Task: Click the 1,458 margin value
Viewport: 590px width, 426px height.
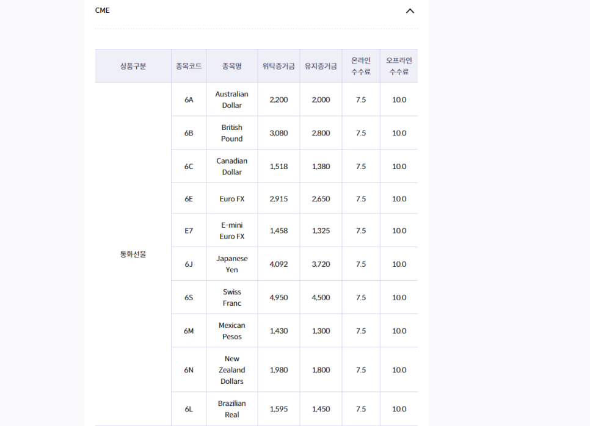Action: (279, 231)
